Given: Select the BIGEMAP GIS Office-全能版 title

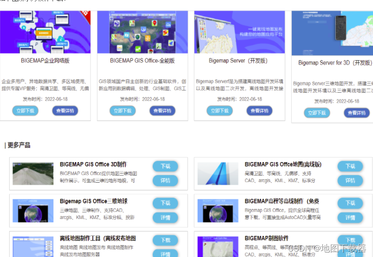Looking at the screenshot, I should 143,61.
